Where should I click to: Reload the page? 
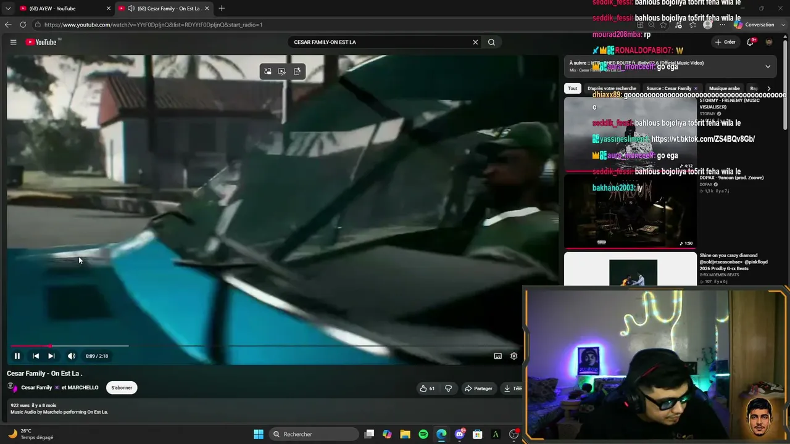pyautogui.click(x=23, y=25)
